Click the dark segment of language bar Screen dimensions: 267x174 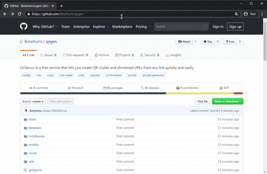(x=93, y=93)
